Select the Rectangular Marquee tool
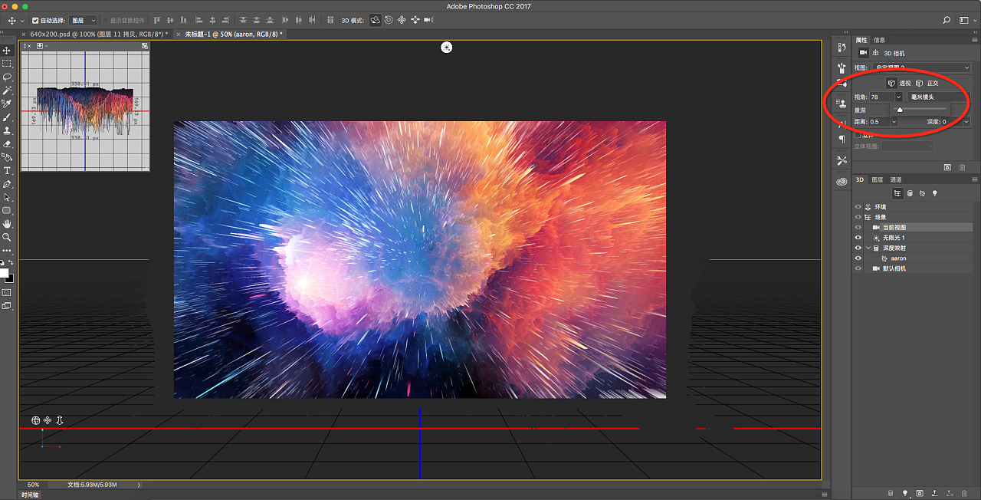The height and width of the screenshot is (500, 981). tap(7, 64)
